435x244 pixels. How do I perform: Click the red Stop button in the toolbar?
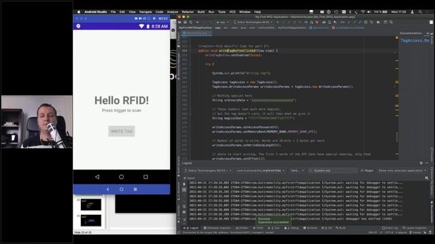pos(317,22)
